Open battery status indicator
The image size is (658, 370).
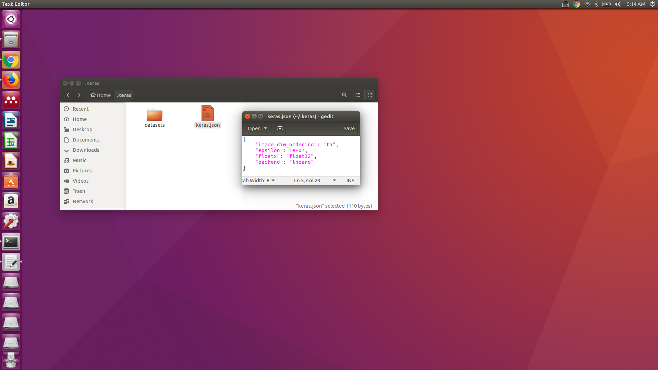click(x=606, y=4)
